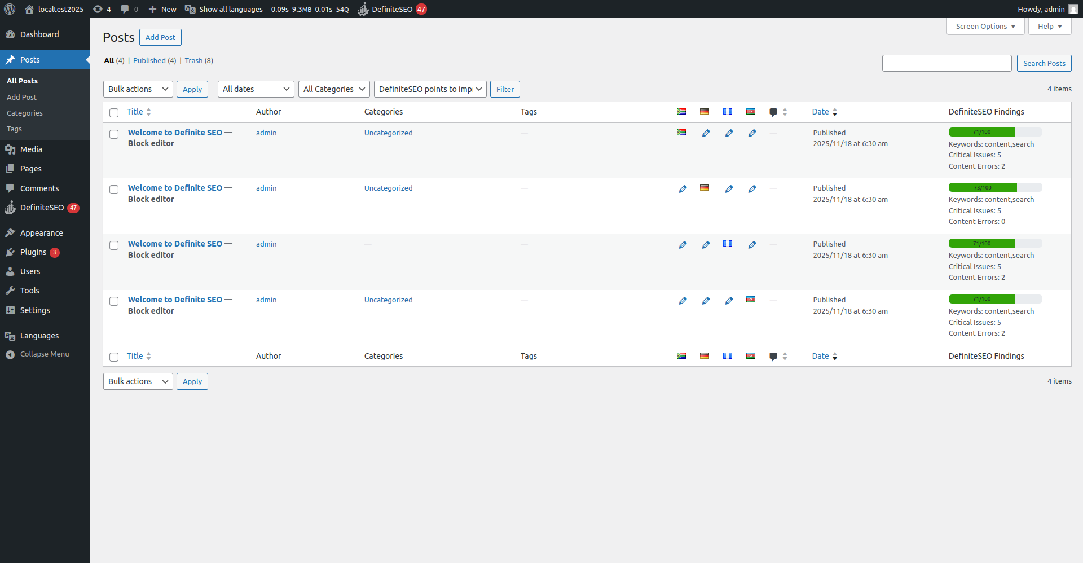Click the WordPress logo in the admin bar
Screen dimensions: 1083x563
9,9
